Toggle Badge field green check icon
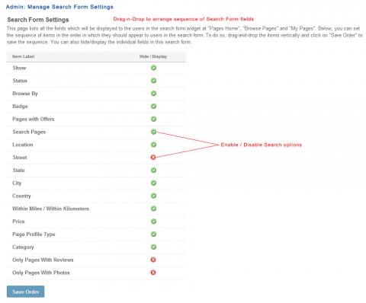This screenshot has width=366, height=303. point(153,107)
